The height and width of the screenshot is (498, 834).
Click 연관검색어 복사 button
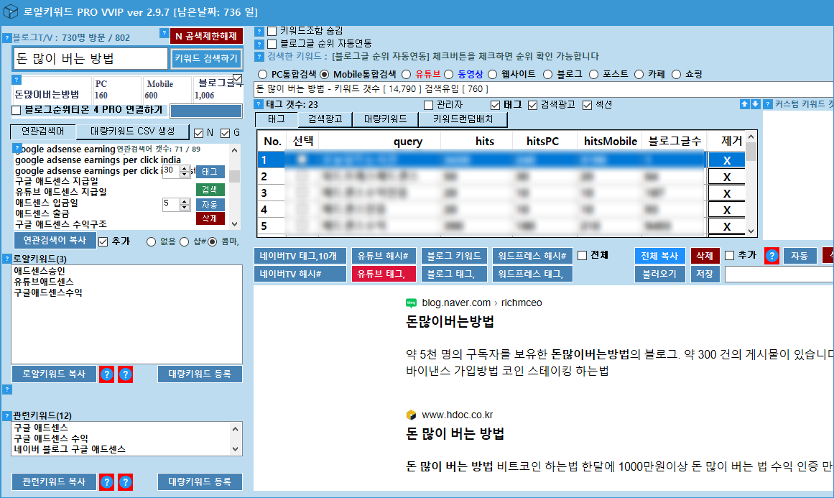tap(55, 241)
